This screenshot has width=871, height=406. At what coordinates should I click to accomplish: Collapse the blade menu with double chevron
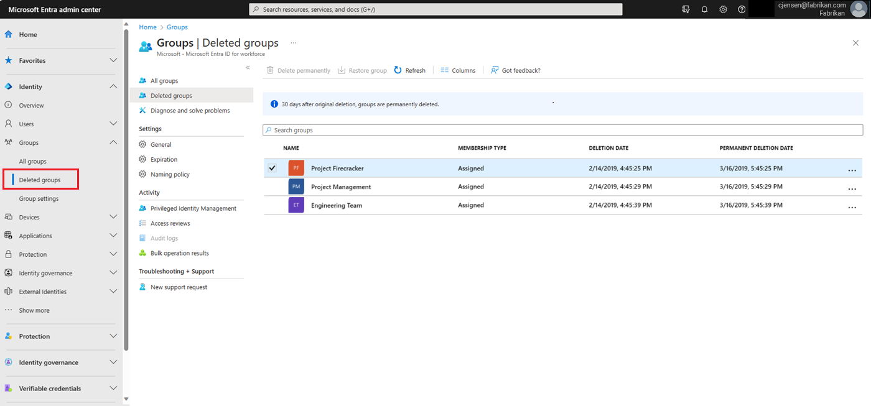[248, 67]
